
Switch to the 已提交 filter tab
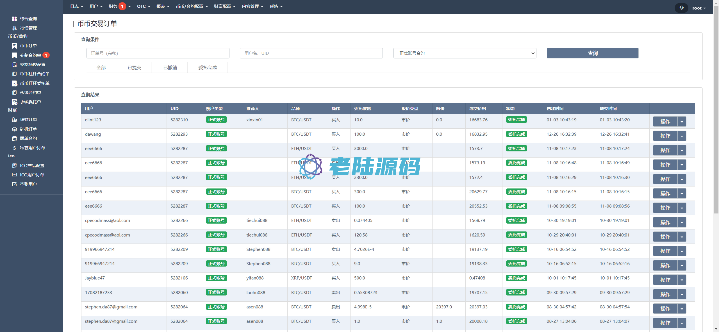(134, 67)
